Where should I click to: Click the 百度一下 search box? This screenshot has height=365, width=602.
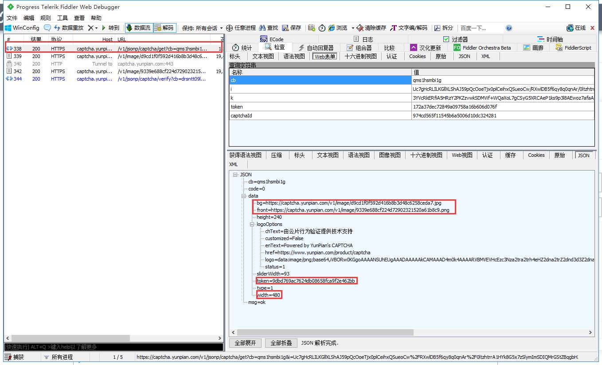(481, 28)
